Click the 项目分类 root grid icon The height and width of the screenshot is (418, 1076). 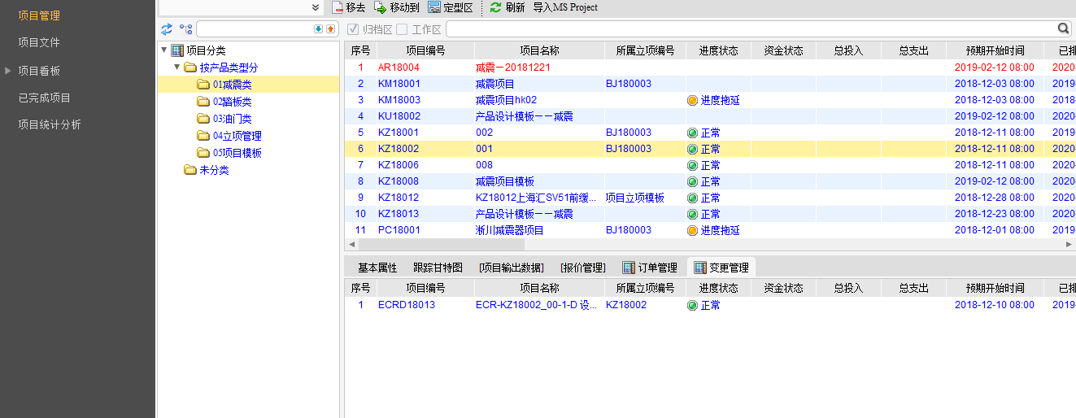tap(177, 50)
